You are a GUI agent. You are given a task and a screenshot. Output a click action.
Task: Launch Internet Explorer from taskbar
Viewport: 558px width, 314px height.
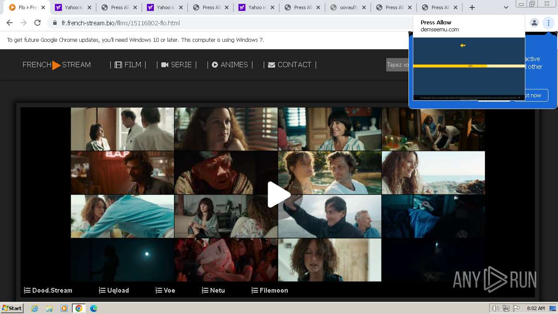pos(35,308)
